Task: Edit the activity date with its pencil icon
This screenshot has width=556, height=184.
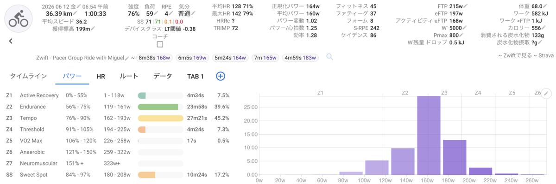Action: pos(79,6)
